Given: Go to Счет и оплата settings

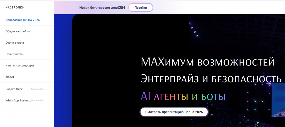Looking at the screenshot, I should pos(27,43).
